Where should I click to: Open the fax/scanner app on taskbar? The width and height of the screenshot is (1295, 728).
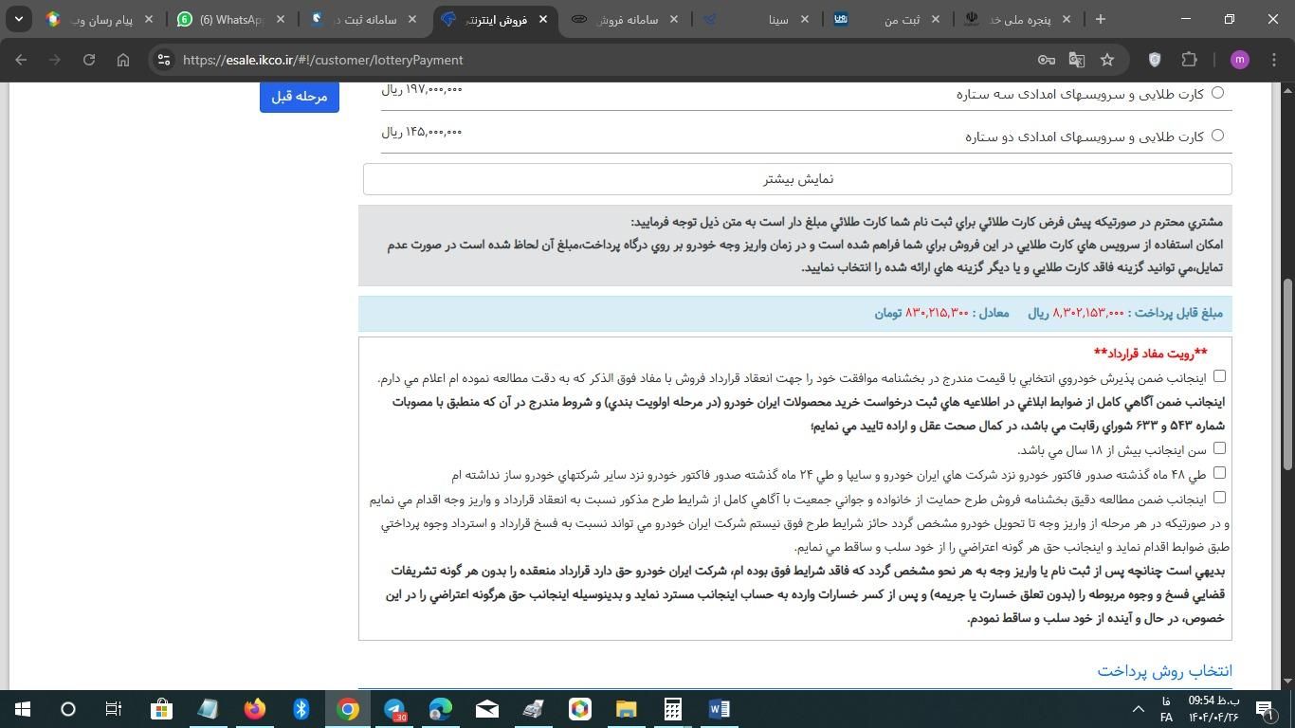pos(534,709)
